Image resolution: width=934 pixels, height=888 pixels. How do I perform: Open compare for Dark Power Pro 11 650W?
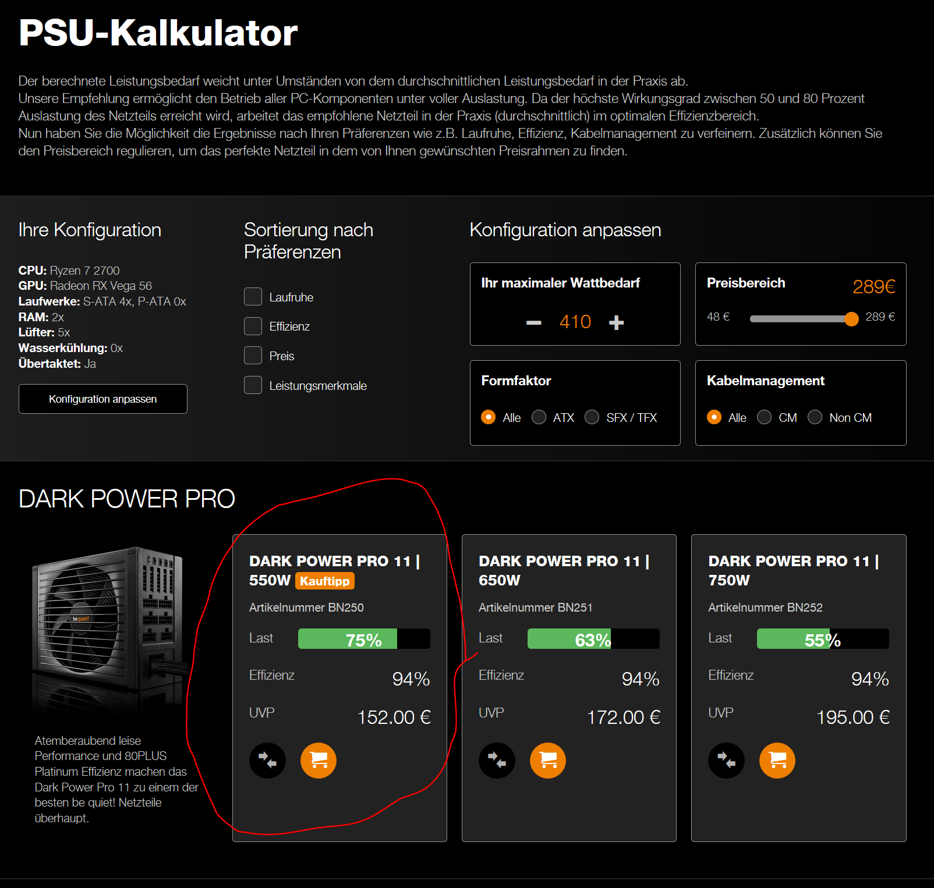pyautogui.click(x=497, y=760)
